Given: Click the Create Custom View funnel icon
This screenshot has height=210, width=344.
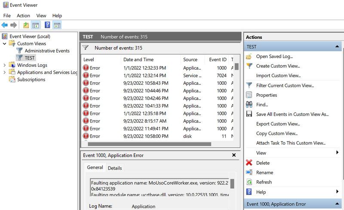Looking at the screenshot, I should click(x=249, y=66).
